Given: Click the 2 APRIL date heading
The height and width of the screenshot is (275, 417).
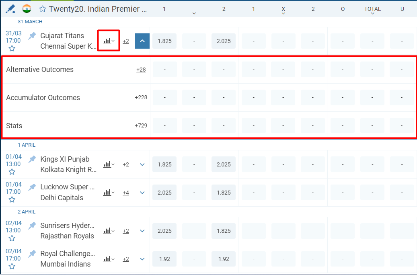Looking at the screenshot, I should [x=27, y=212].
